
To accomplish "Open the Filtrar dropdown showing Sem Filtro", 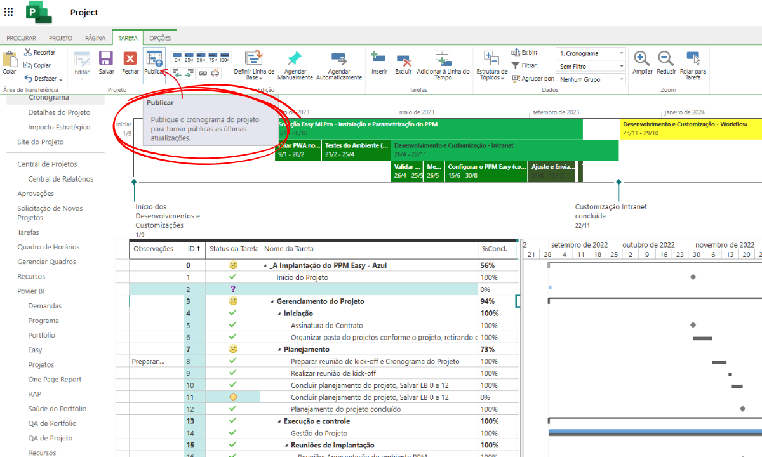I will (591, 66).
